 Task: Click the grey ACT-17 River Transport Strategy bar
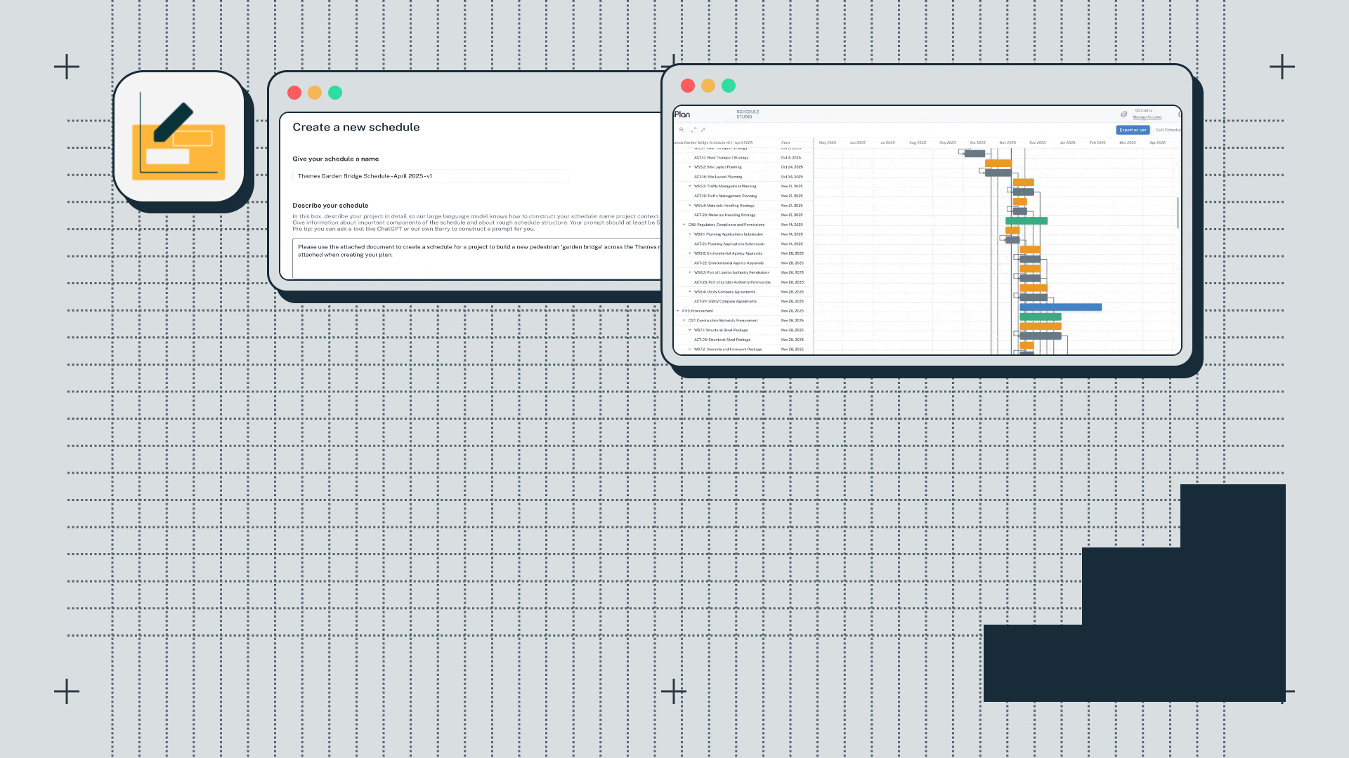pyautogui.click(x=975, y=154)
